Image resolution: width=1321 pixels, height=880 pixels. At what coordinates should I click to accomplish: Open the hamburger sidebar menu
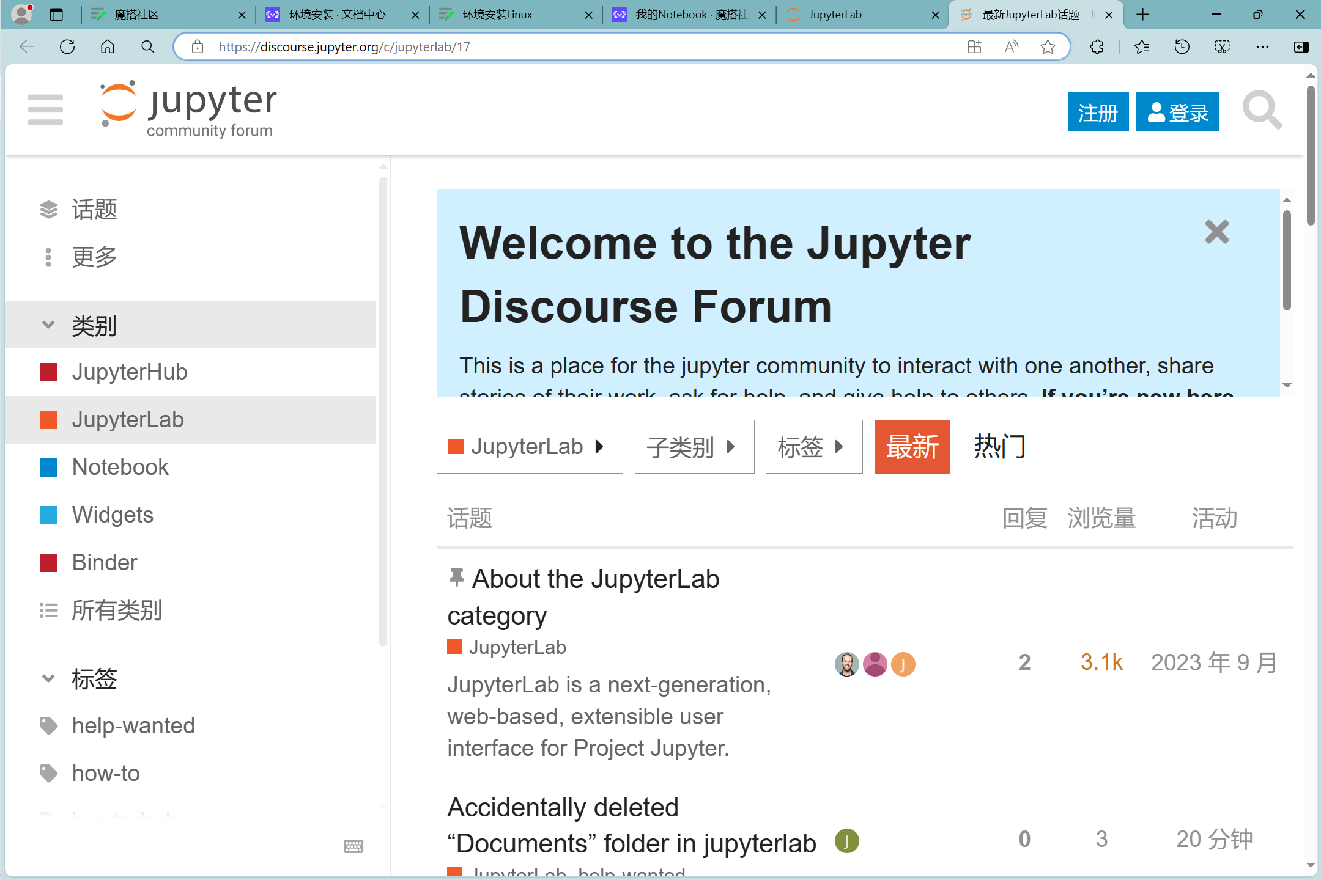45,110
